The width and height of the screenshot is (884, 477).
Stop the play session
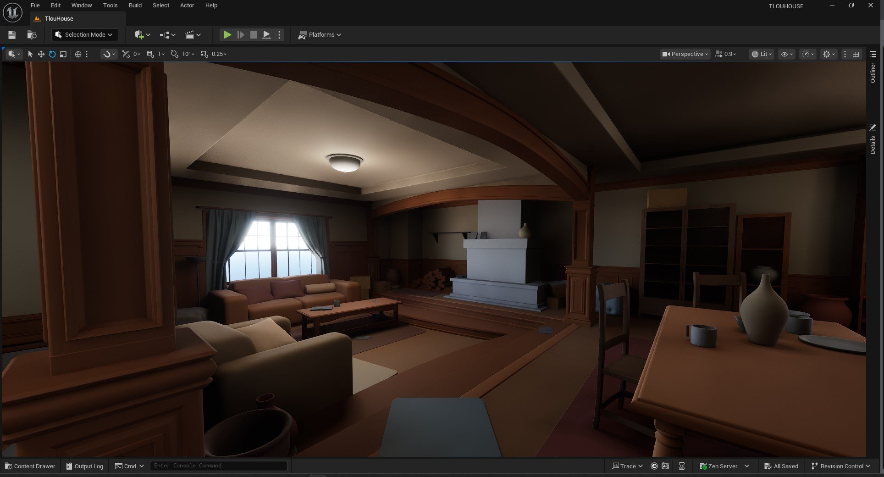[x=253, y=35]
